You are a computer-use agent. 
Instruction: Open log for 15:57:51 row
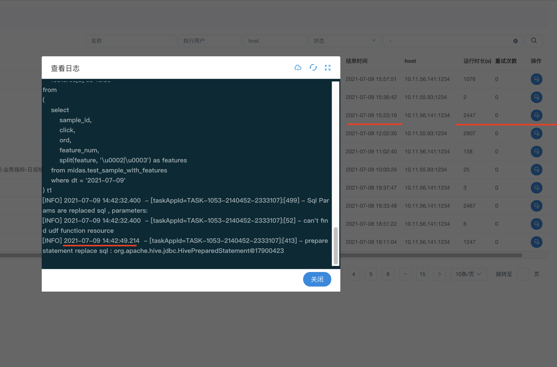coord(536,79)
